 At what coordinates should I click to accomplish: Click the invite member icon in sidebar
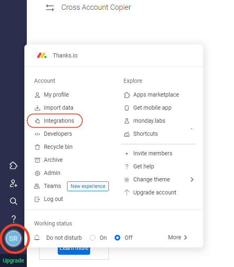(x=13, y=183)
